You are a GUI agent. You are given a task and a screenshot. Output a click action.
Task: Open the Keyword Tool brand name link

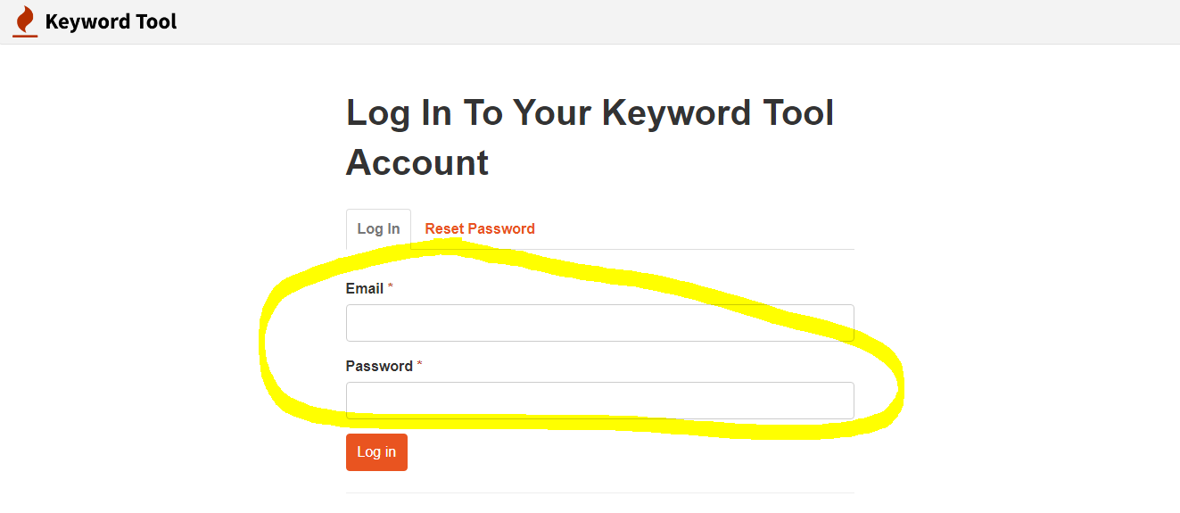point(111,21)
